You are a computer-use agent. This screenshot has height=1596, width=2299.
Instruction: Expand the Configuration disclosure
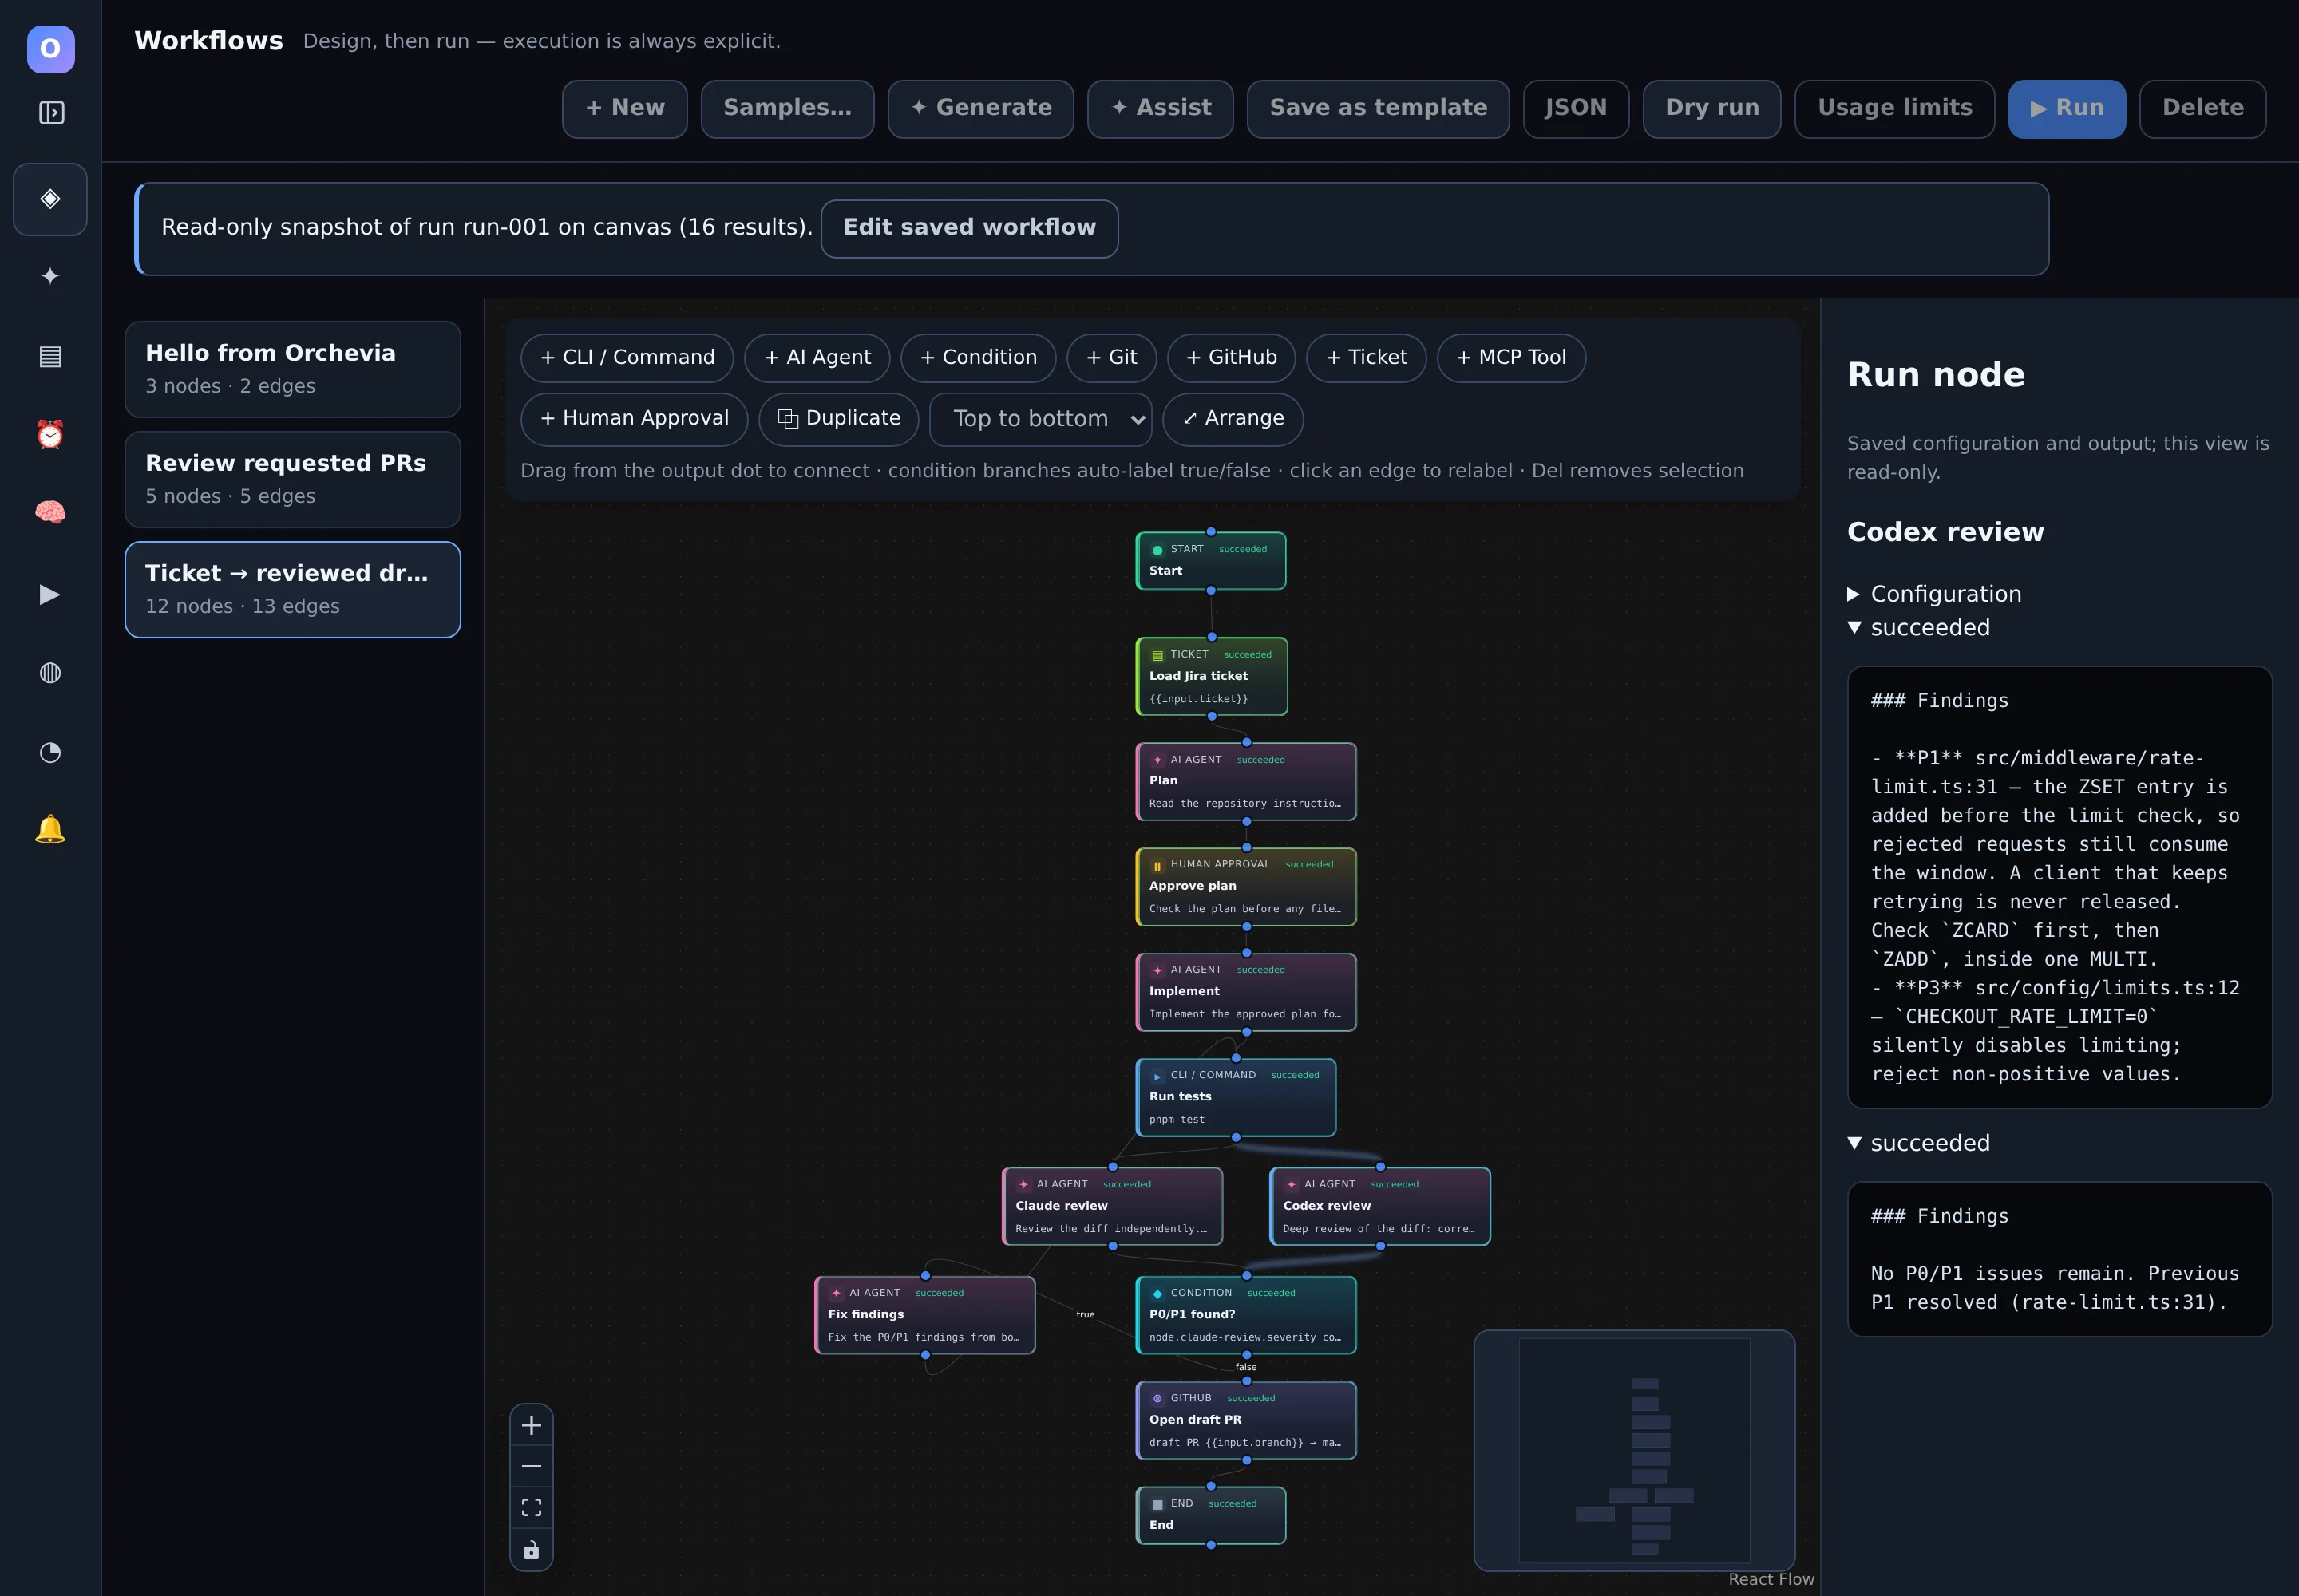point(1935,594)
